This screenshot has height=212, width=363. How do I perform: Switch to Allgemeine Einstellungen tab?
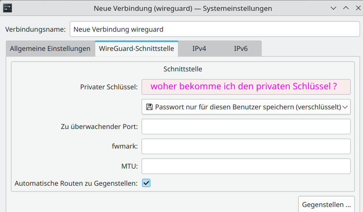pos(50,48)
